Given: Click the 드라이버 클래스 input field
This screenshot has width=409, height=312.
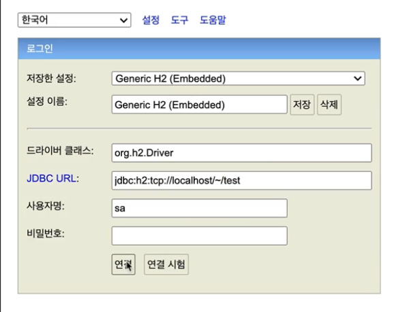Looking at the screenshot, I should pyautogui.click(x=241, y=153).
